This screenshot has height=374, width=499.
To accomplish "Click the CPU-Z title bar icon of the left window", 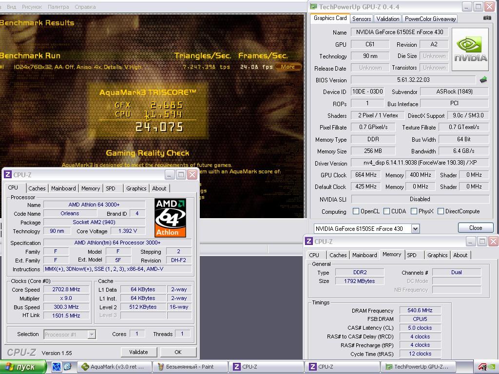I will click(x=8, y=175).
